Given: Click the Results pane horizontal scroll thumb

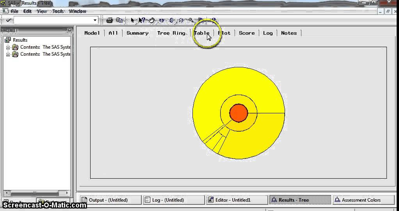Looking at the screenshot, I should click(x=35, y=193).
